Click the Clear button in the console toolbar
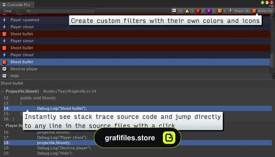275x157 pixels. (x=7, y=11)
